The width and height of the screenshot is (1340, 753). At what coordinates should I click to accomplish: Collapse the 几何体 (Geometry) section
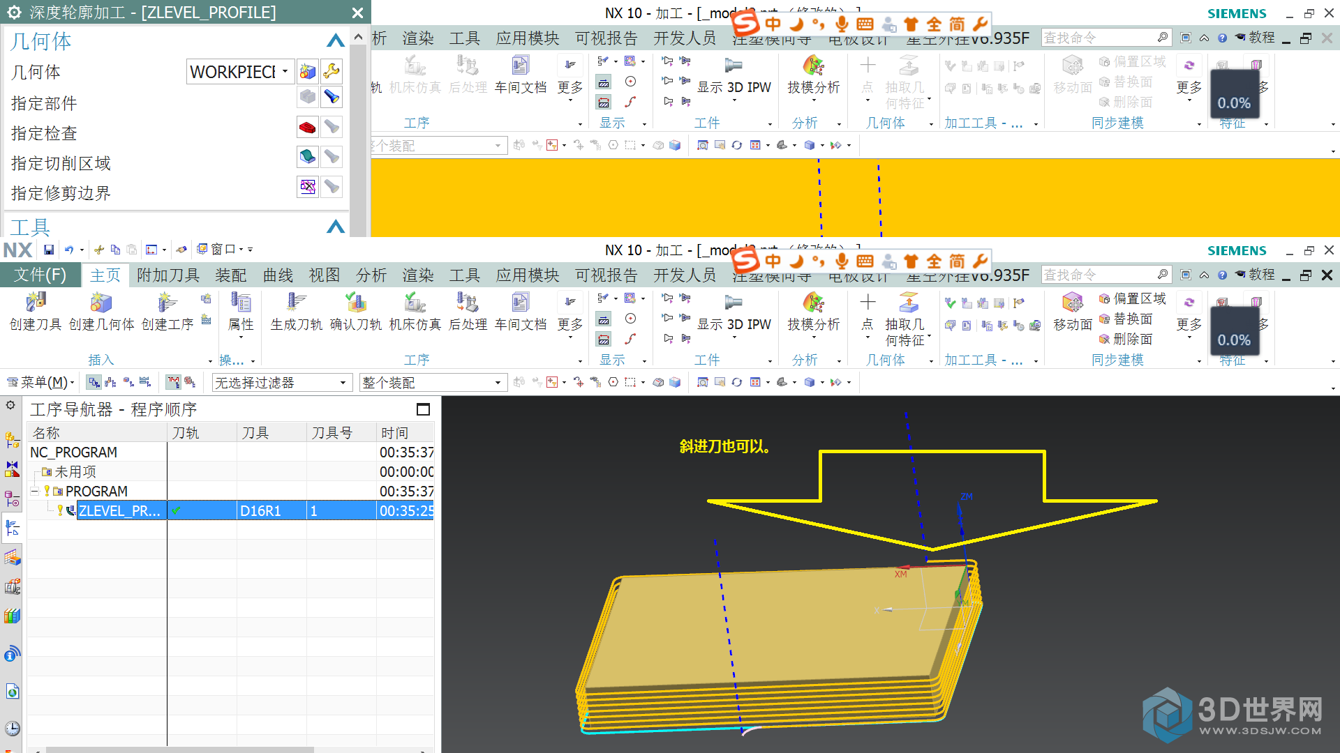point(336,41)
